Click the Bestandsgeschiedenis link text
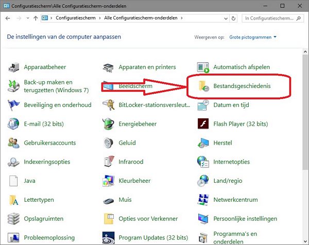The image size is (309, 245). click(242, 86)
